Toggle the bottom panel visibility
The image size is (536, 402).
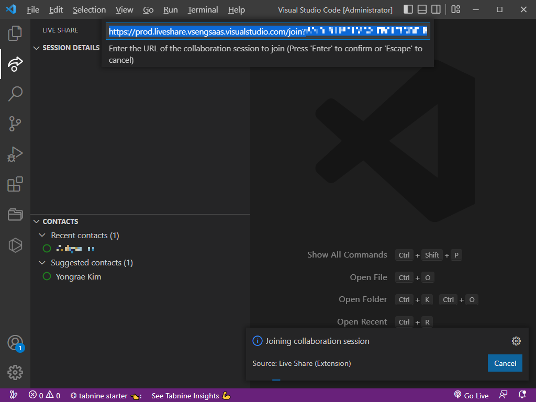coord(421,9)
